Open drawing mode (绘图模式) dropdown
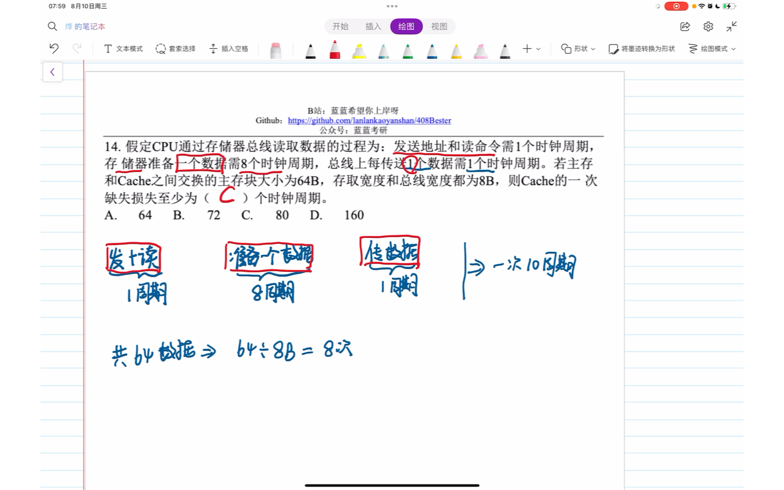 click(x=712, y=48)
